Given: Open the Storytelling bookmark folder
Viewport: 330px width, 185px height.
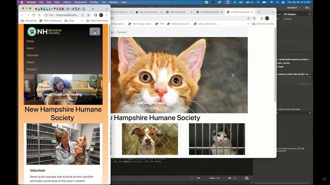Looking at the screenshot, I should [29, 21].
